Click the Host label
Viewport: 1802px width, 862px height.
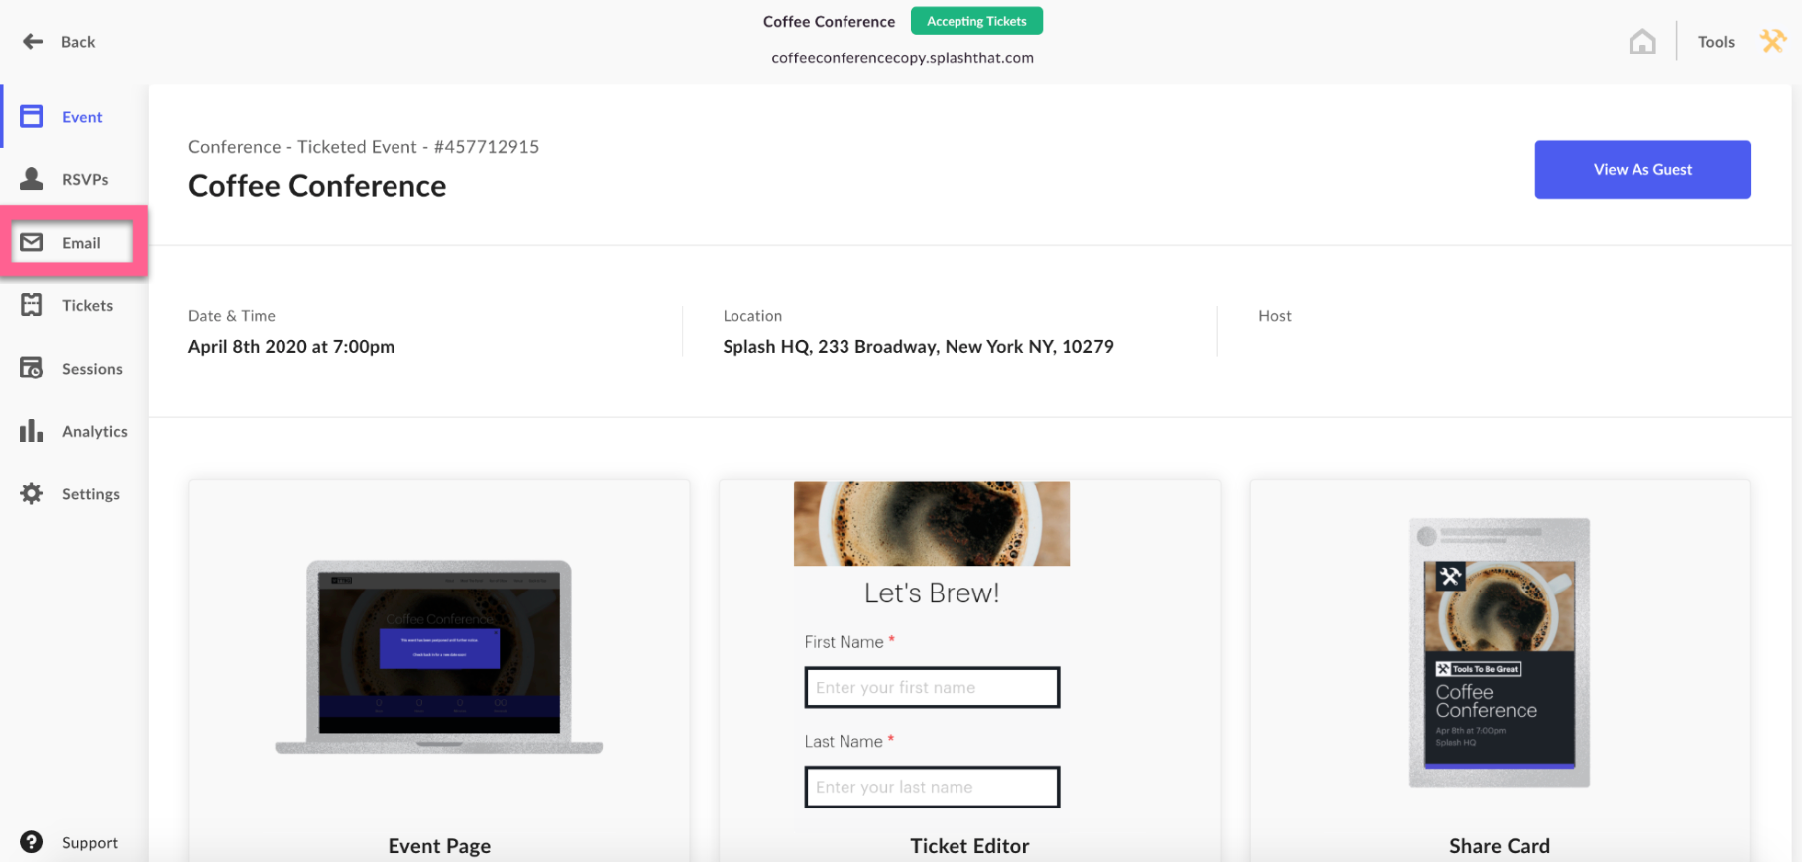1275,316
